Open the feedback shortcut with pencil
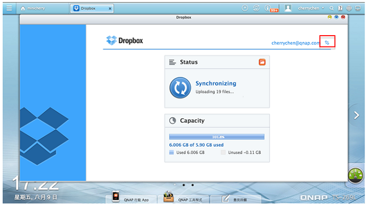The image size is (368, 206). coord(235,199)
